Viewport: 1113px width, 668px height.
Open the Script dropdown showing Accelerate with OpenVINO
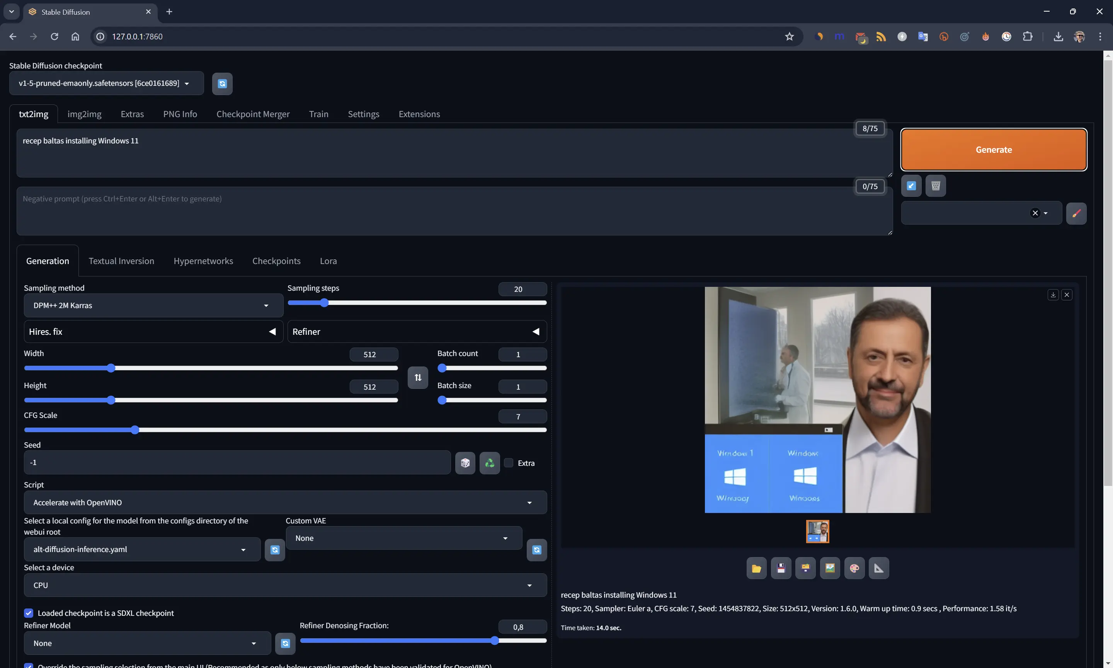point(285,503)
